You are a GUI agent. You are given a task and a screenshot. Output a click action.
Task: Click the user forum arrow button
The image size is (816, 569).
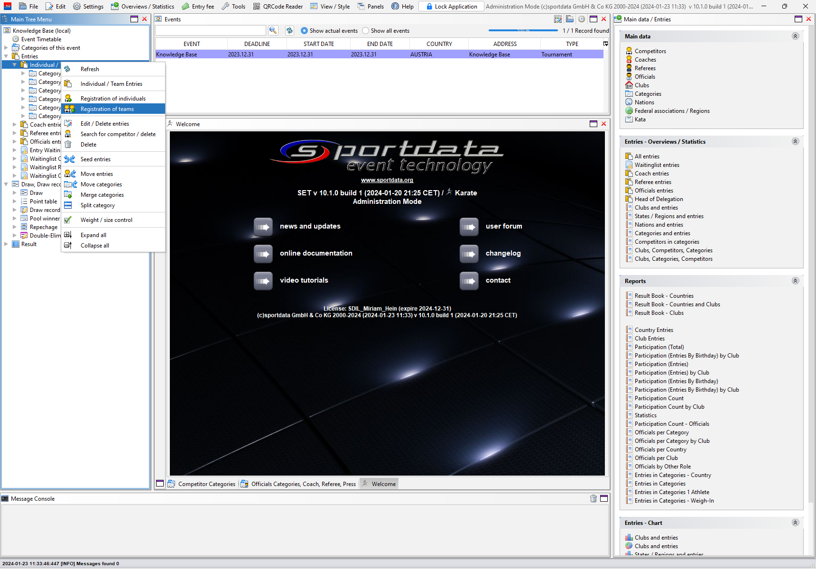tap(469, 227)
